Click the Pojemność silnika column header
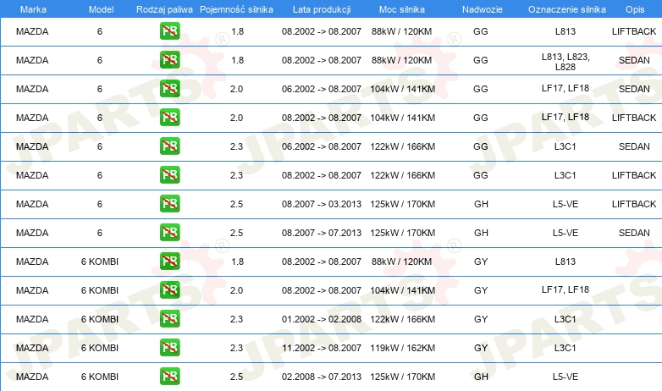 pos(236,9)
